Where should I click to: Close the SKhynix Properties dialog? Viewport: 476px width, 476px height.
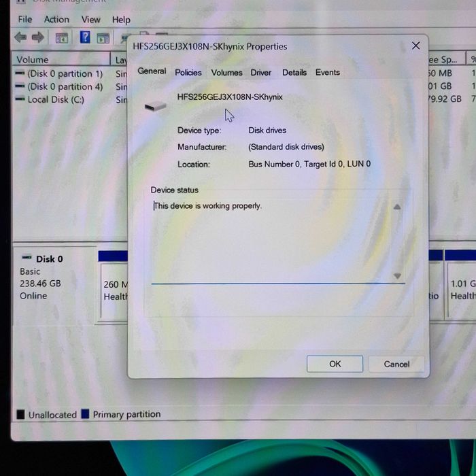pos(415,46)
